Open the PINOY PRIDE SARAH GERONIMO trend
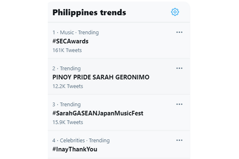This screenshot has height=159, width=239. (101, 77)
